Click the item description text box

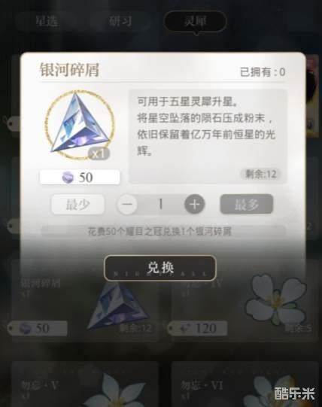(x=208, y=136)
